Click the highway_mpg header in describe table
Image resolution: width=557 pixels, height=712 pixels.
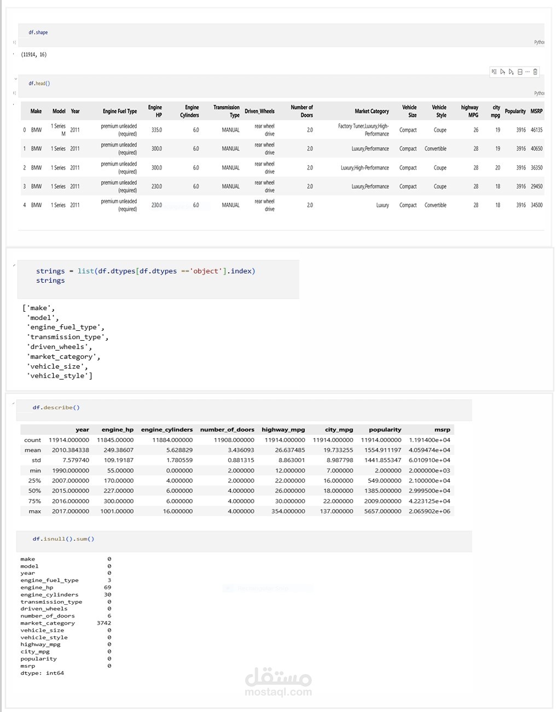(x=283, y=430)
